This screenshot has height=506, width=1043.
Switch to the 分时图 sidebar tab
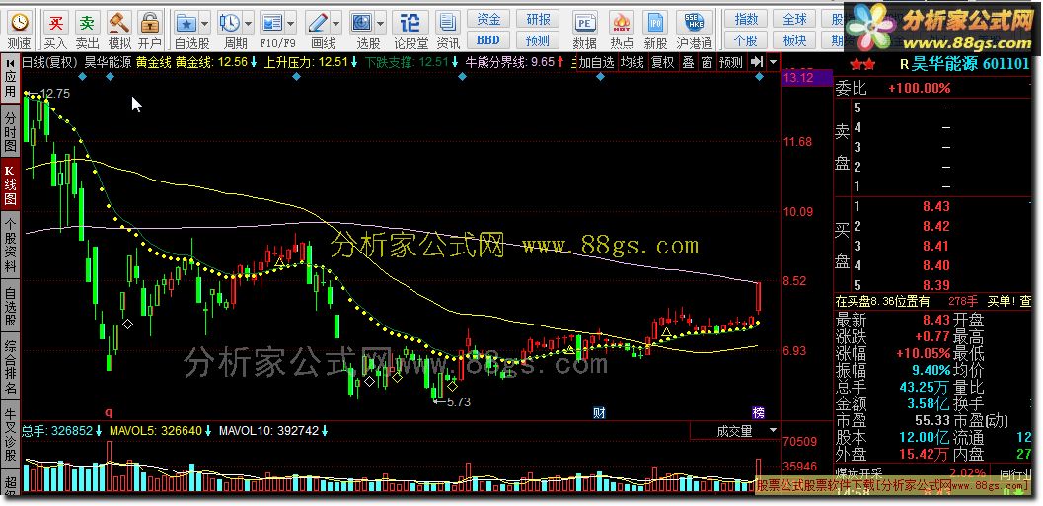10,131
